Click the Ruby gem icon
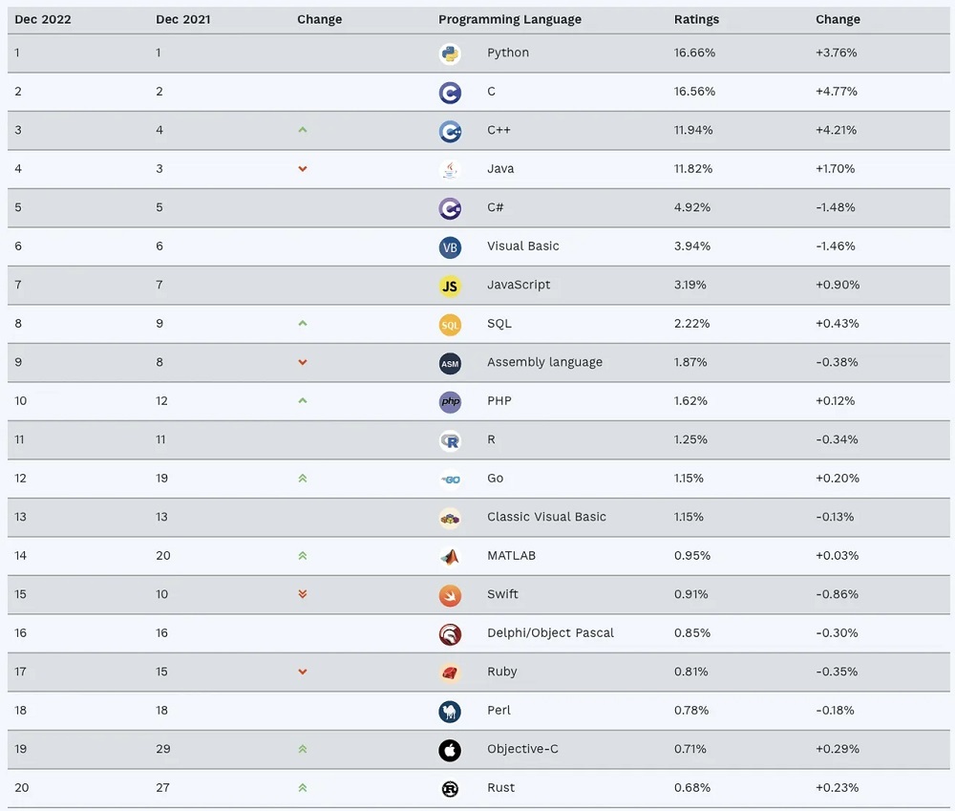The height and width of the screenshot is (811, 955). pos(450,672)
